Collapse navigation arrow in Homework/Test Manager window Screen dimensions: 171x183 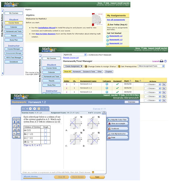tap(40, 56)
